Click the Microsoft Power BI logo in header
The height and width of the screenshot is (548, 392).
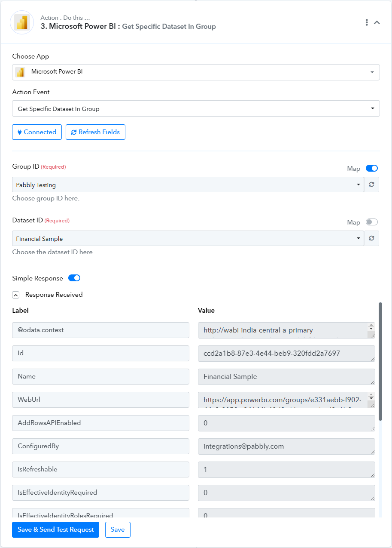[22, 22]
